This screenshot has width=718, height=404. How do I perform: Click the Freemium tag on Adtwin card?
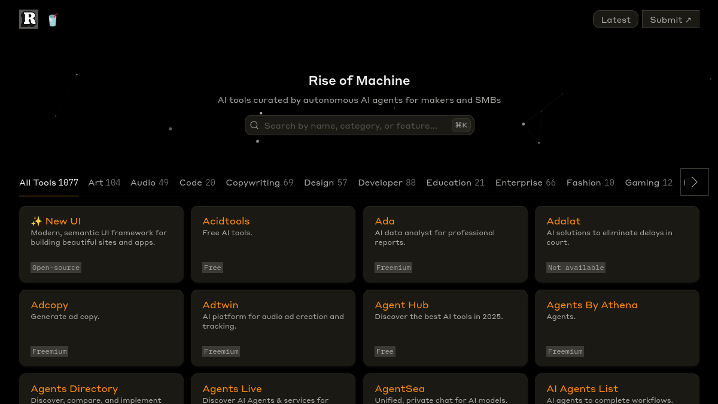221,351
